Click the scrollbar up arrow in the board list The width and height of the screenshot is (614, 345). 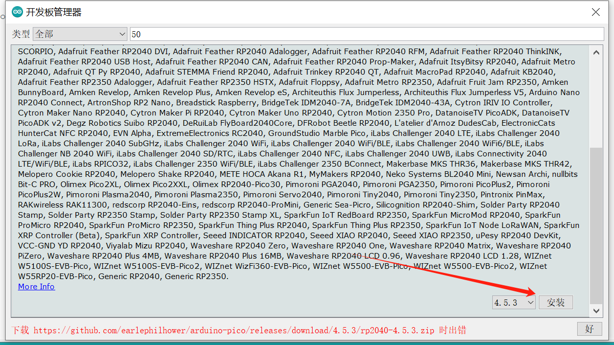point(596,52)
